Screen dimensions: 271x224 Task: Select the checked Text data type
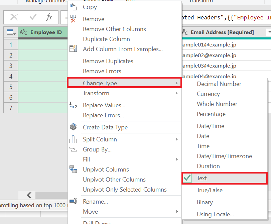coord(202,178)
